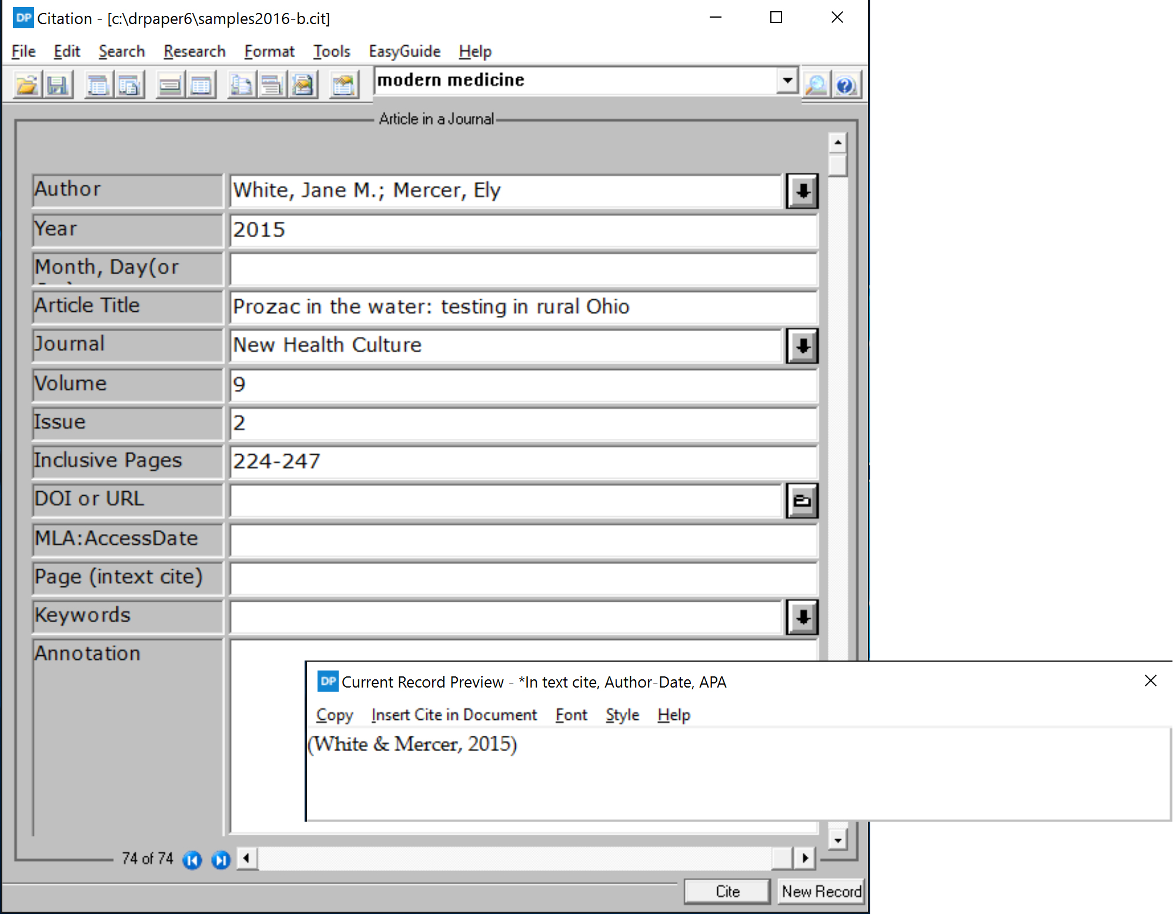The width and height of the screenshot is (1176, 914).
Task: Go to first record icon
Action: [192, 860]
